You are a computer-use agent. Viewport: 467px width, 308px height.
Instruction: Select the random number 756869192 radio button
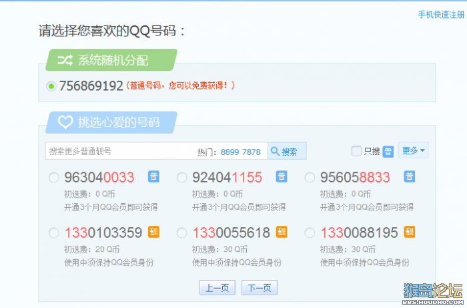coord(51,86)
